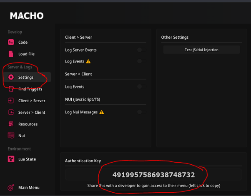Click the Main Menu target icon
This screenshot has width=251, height=196.
tap(11, 187)
